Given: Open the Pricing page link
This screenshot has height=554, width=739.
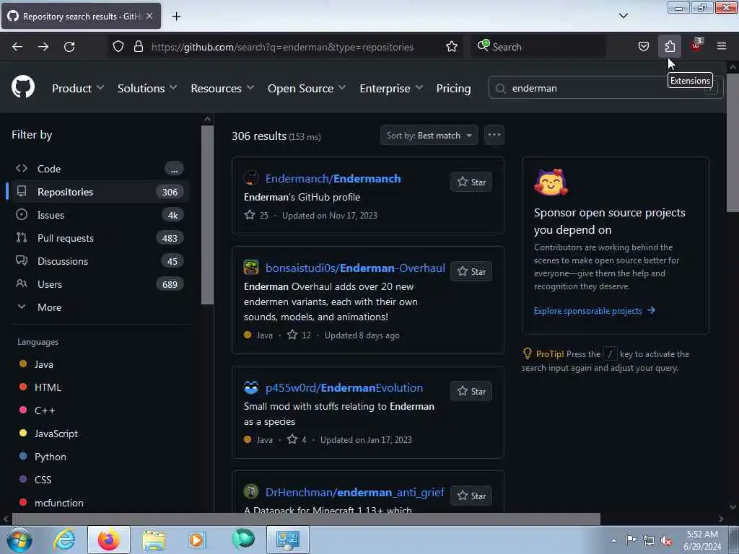Looking at the screenshot, I should [453, 88].
